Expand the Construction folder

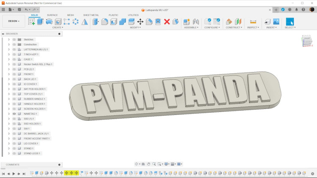(x=9, y=44)
